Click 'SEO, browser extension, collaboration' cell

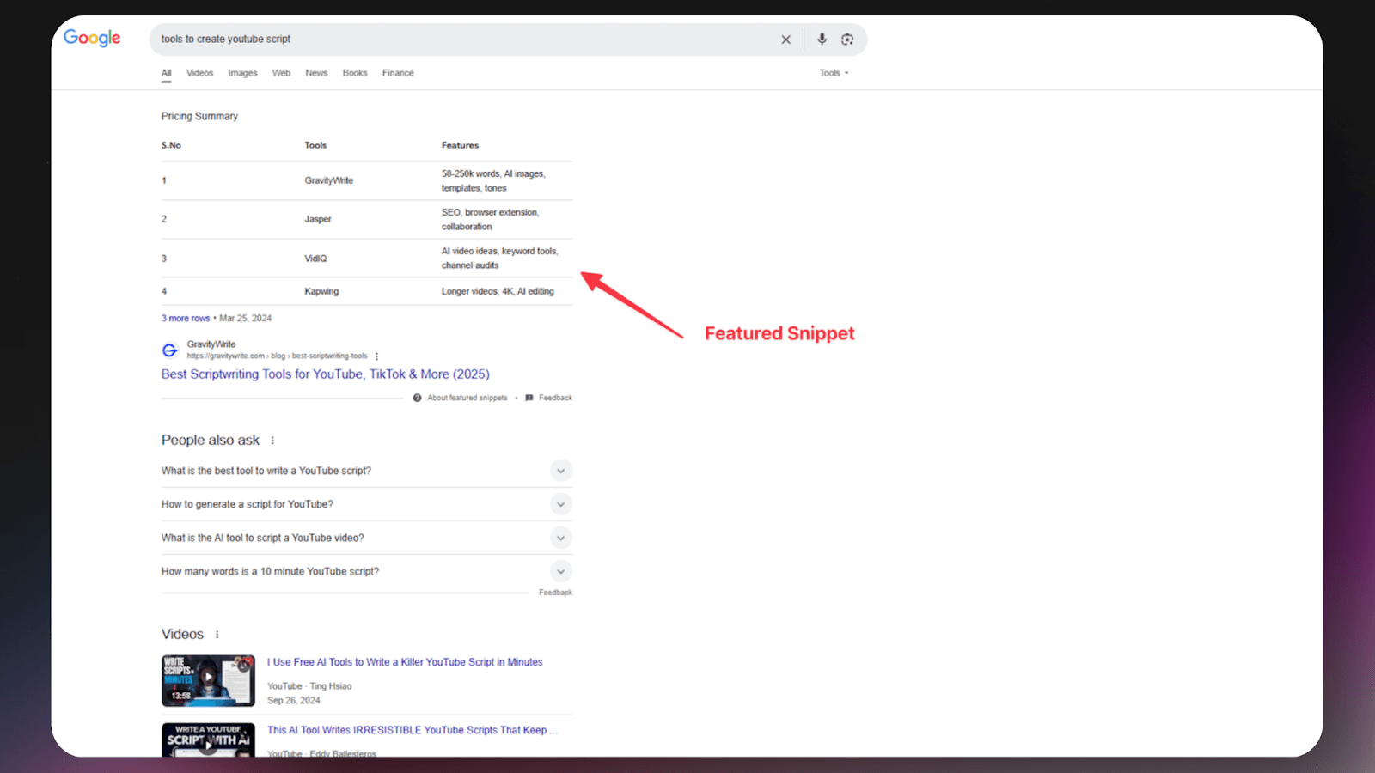tap(491, 219)
